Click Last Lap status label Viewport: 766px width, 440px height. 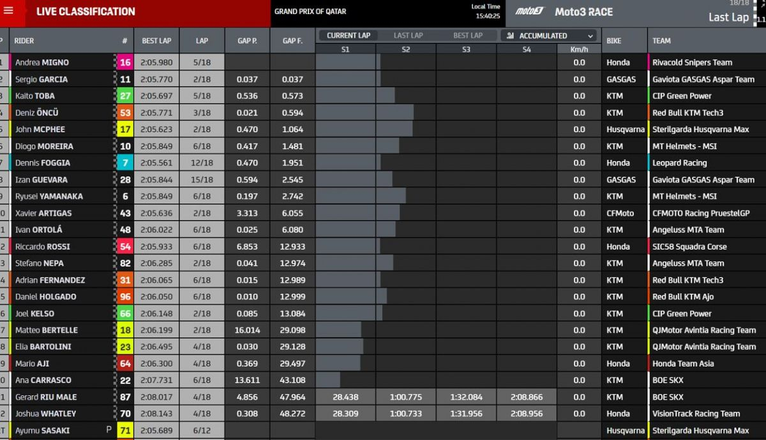pos(728,17)
